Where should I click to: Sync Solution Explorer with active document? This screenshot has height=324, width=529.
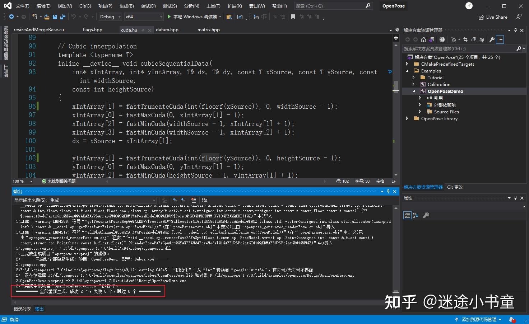pos(466,39)
